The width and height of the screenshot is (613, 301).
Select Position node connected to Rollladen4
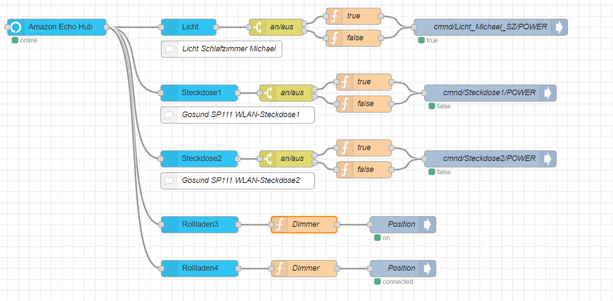click(x=403, y=269)
